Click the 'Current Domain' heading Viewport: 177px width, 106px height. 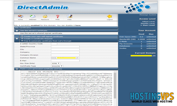point(145,53)
